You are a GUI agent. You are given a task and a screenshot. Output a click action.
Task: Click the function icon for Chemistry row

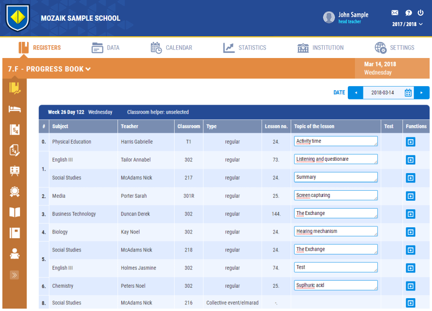(x=410, y=286)
